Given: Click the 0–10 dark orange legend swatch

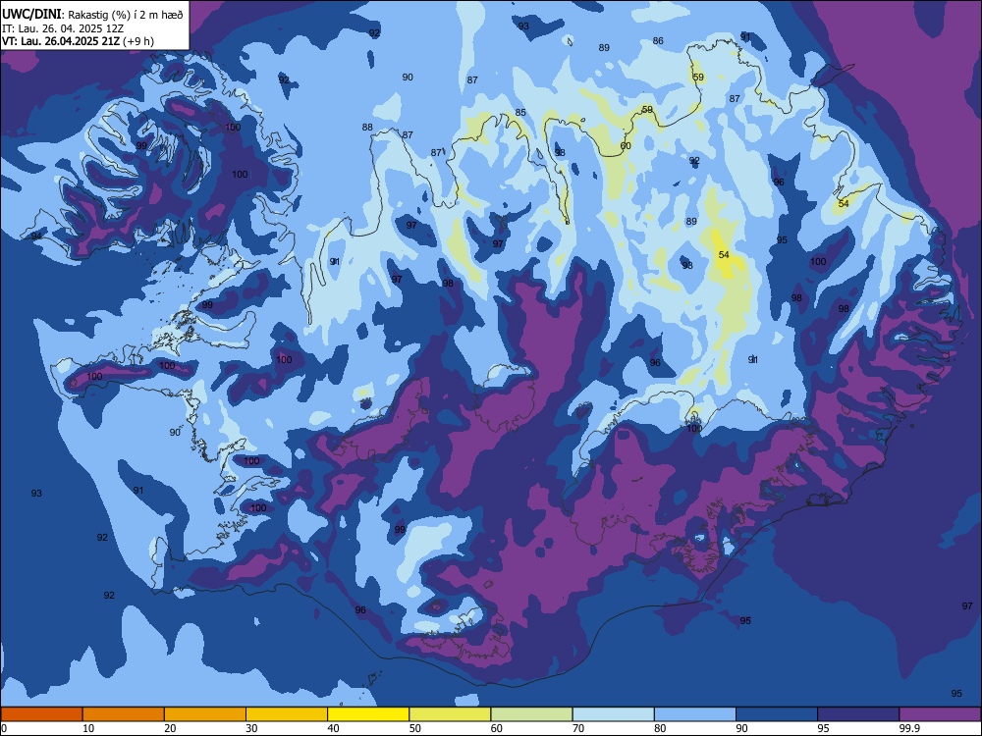Looking at the screenshot, I should (x=41, y=714).
